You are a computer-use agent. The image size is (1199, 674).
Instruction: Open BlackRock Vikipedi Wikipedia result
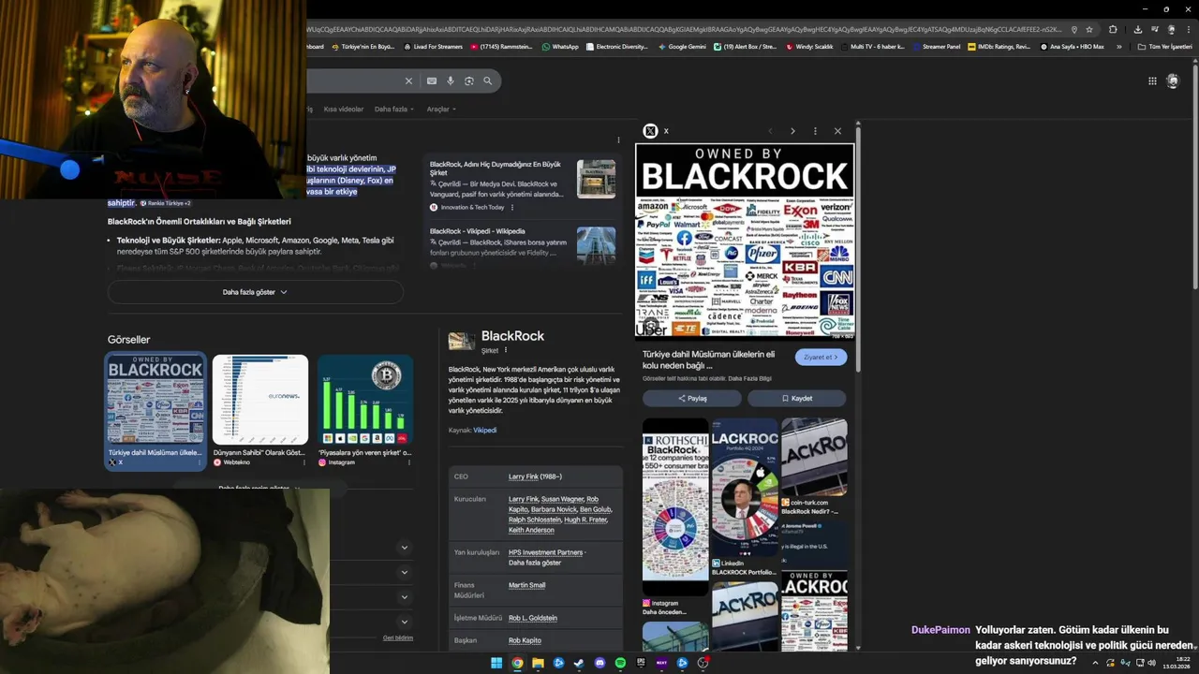(478, 231)
